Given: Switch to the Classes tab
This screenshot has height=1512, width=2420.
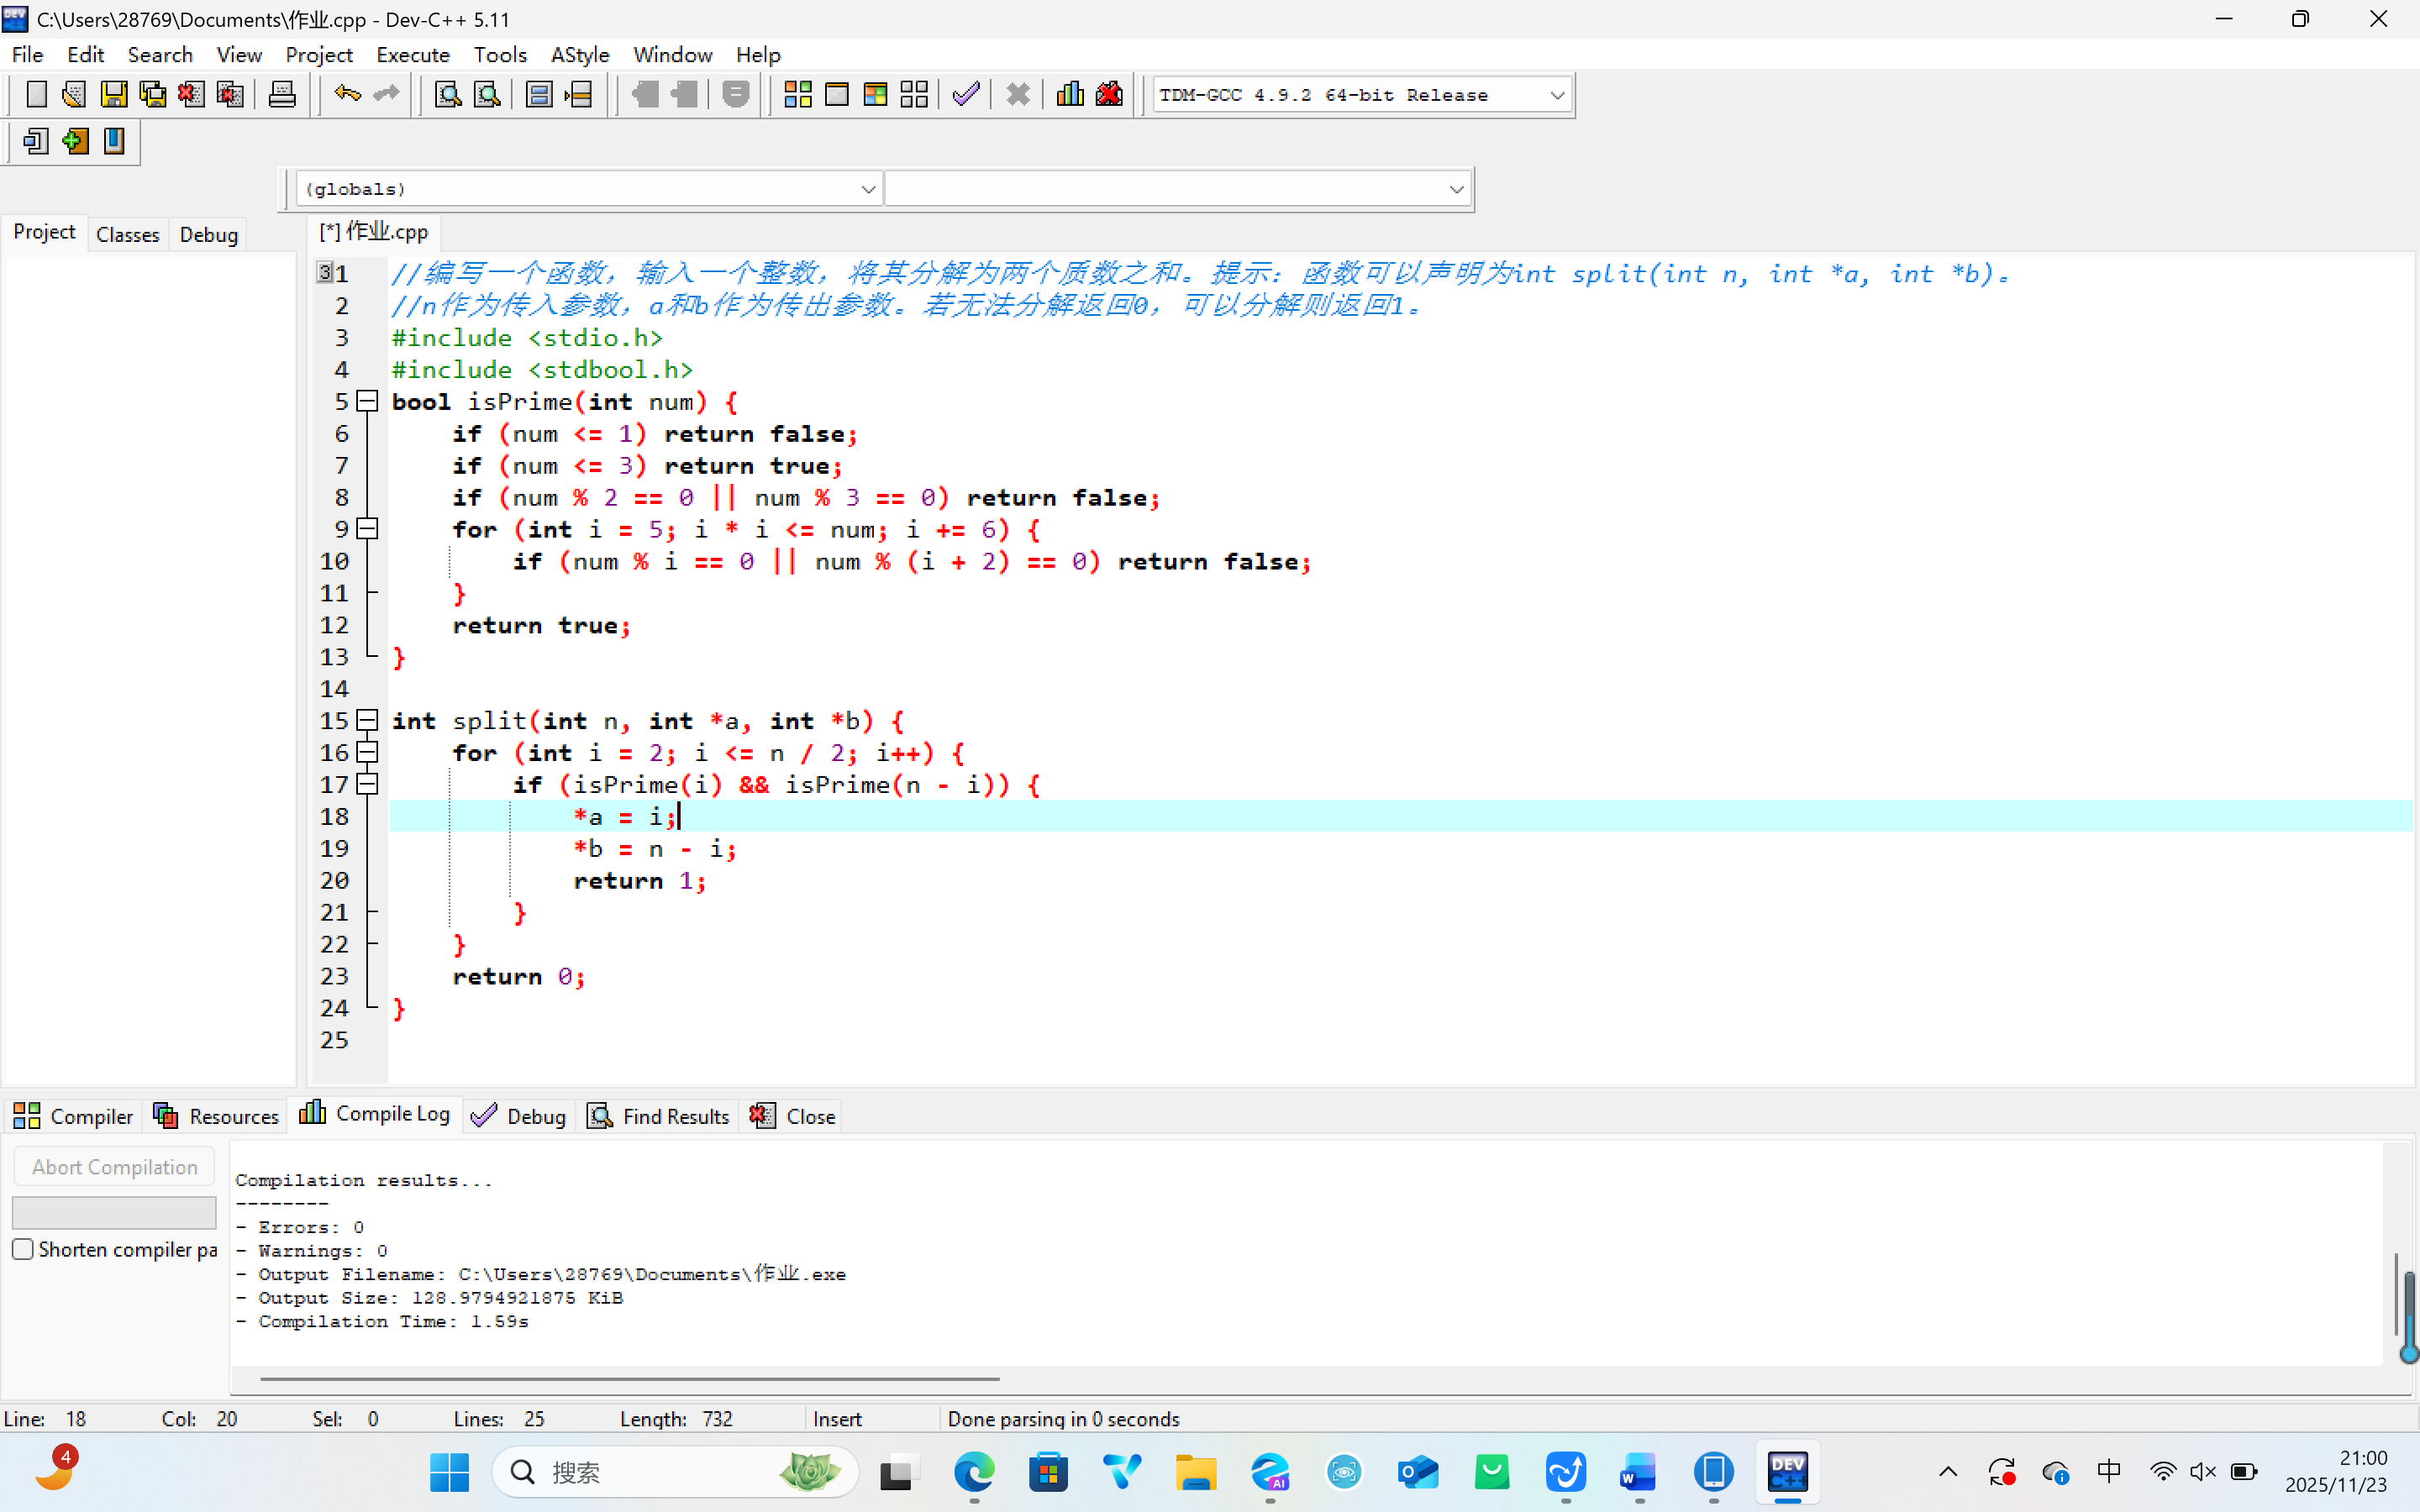Looking at the screenshot, I should [x=127, y=235].
